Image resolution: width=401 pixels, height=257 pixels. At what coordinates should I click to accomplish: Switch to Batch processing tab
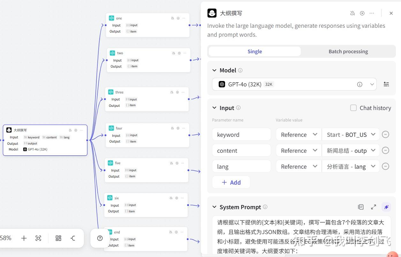click(348, 51)
